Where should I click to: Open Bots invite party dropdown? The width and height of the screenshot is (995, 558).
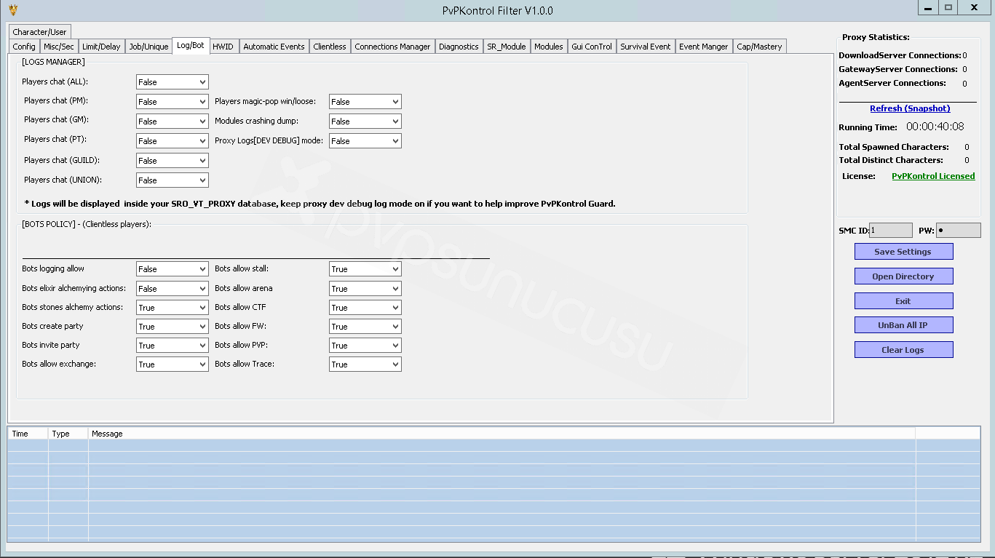point(173,346)
